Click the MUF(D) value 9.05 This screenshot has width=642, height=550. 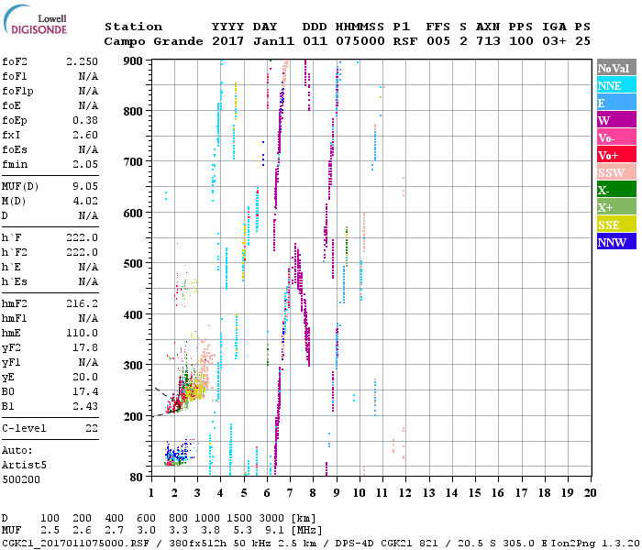click(84, 187)
